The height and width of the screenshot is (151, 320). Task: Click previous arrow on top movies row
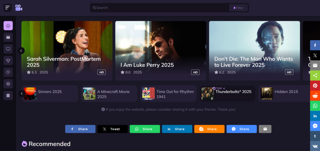22,94
